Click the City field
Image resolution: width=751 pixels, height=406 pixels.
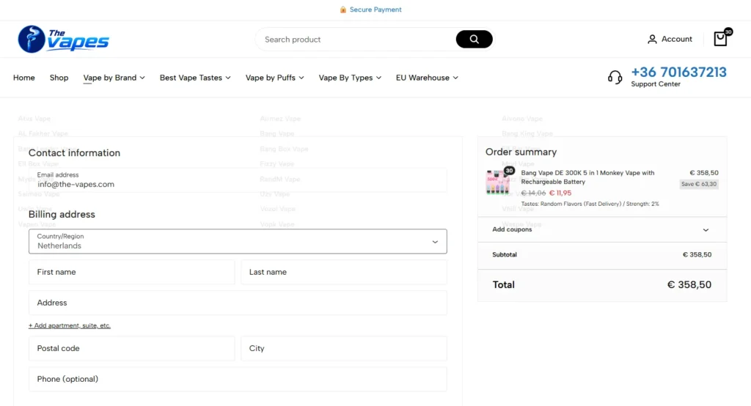click(x=344, y=349)
